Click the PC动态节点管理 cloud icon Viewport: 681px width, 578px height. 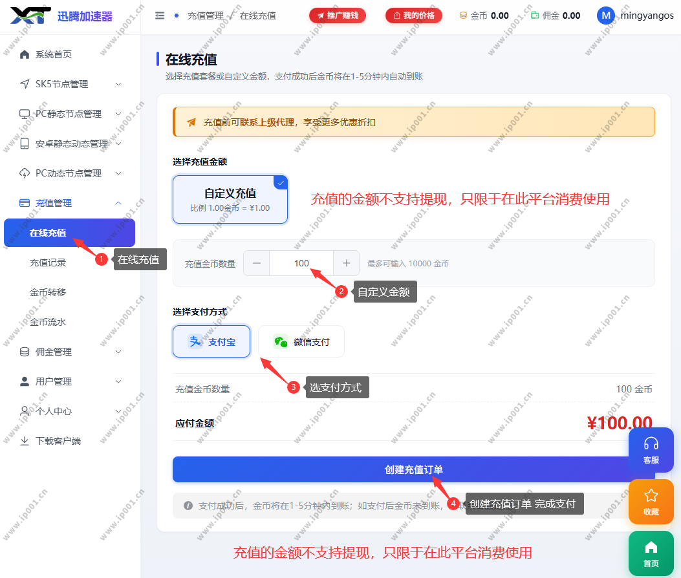tap(25, 173)
